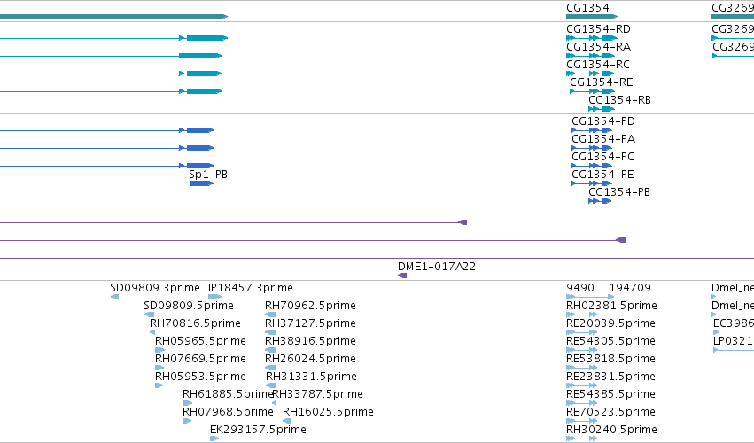The image size is (754, 443).
Task: Select EST EK293157.5prime
Action: 258,430
